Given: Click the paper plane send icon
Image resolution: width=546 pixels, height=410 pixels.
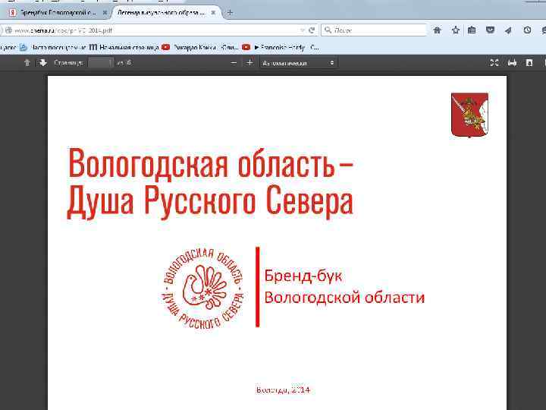Looking at the screenshot, I should [x=508, y=30].
